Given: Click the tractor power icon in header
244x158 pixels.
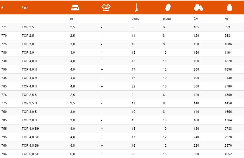Looking at the screenshot, I should (198, 8).
